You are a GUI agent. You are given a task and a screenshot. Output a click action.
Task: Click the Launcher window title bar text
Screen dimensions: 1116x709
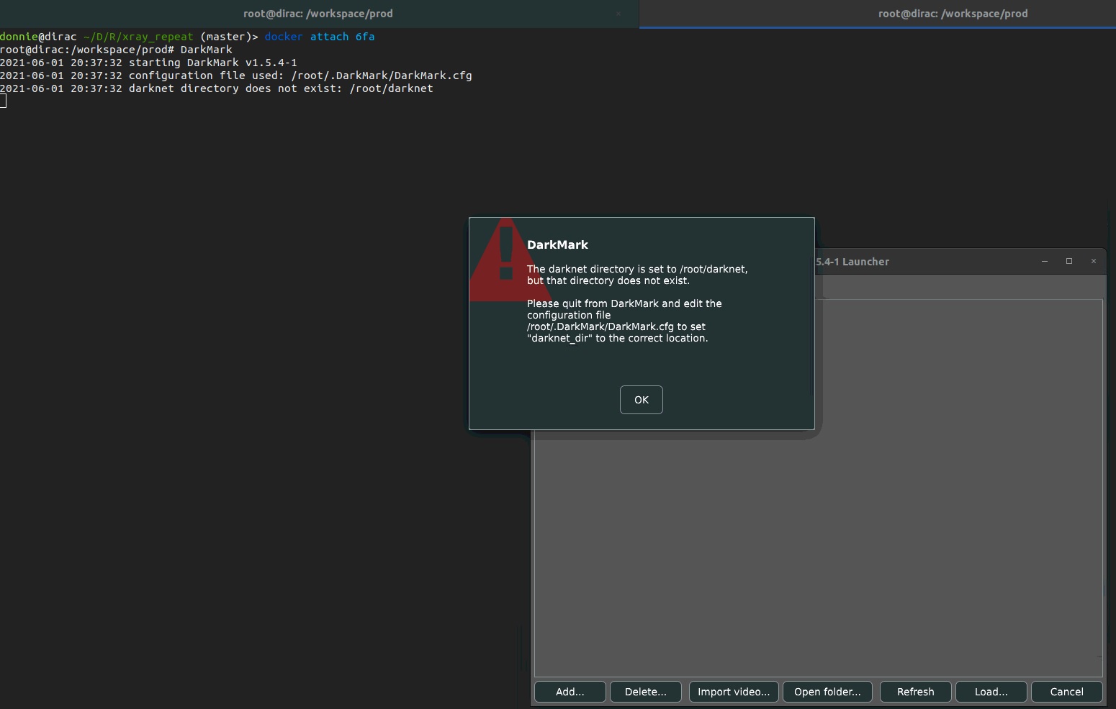pyautogui.click(x=852, y=262)
